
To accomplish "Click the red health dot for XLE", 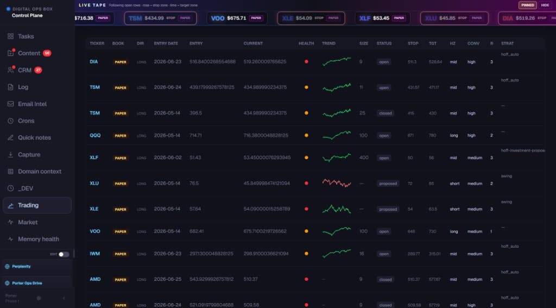I will (x=306, y=209).
